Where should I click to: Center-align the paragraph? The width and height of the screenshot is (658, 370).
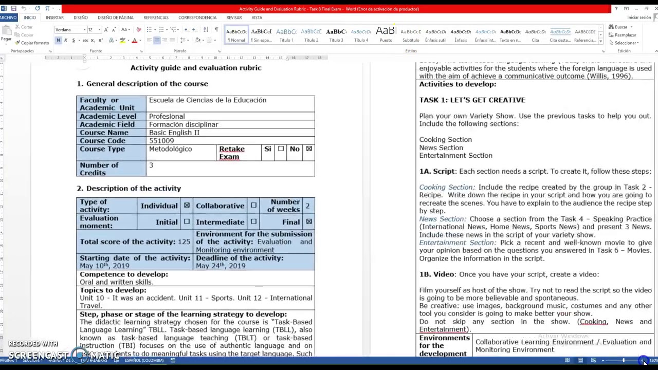point(157,40)
